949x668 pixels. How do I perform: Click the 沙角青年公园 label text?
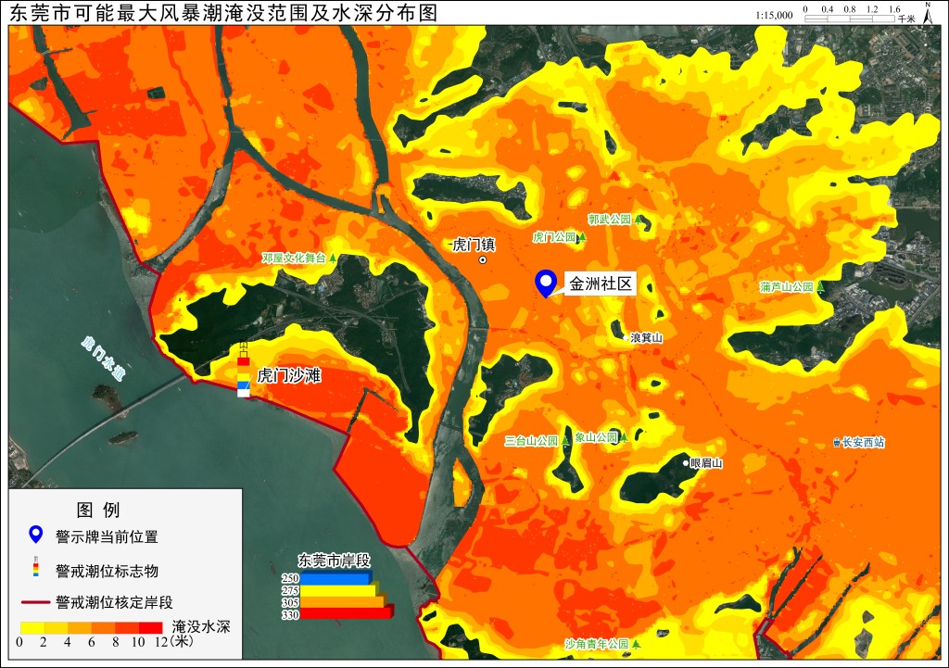598,644
